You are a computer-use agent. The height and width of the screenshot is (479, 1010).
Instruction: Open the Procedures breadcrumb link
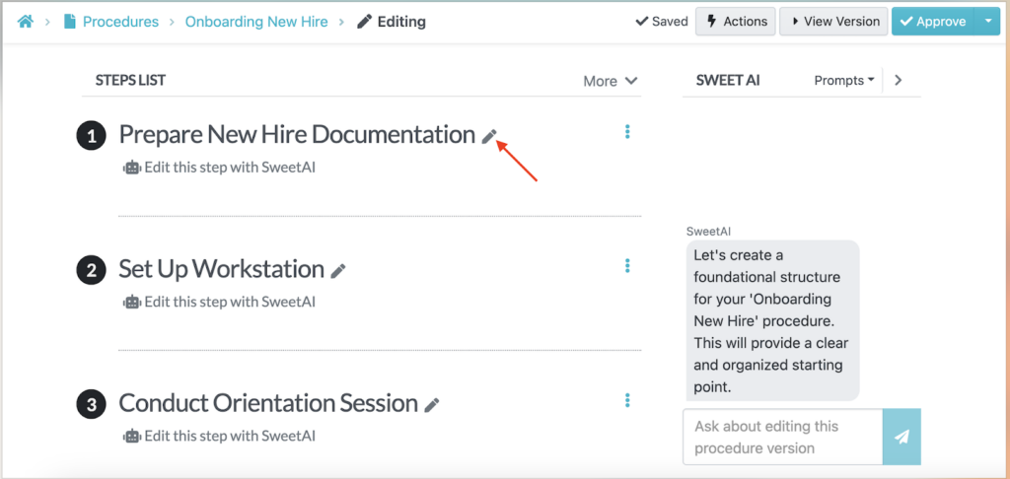point(119,22)
